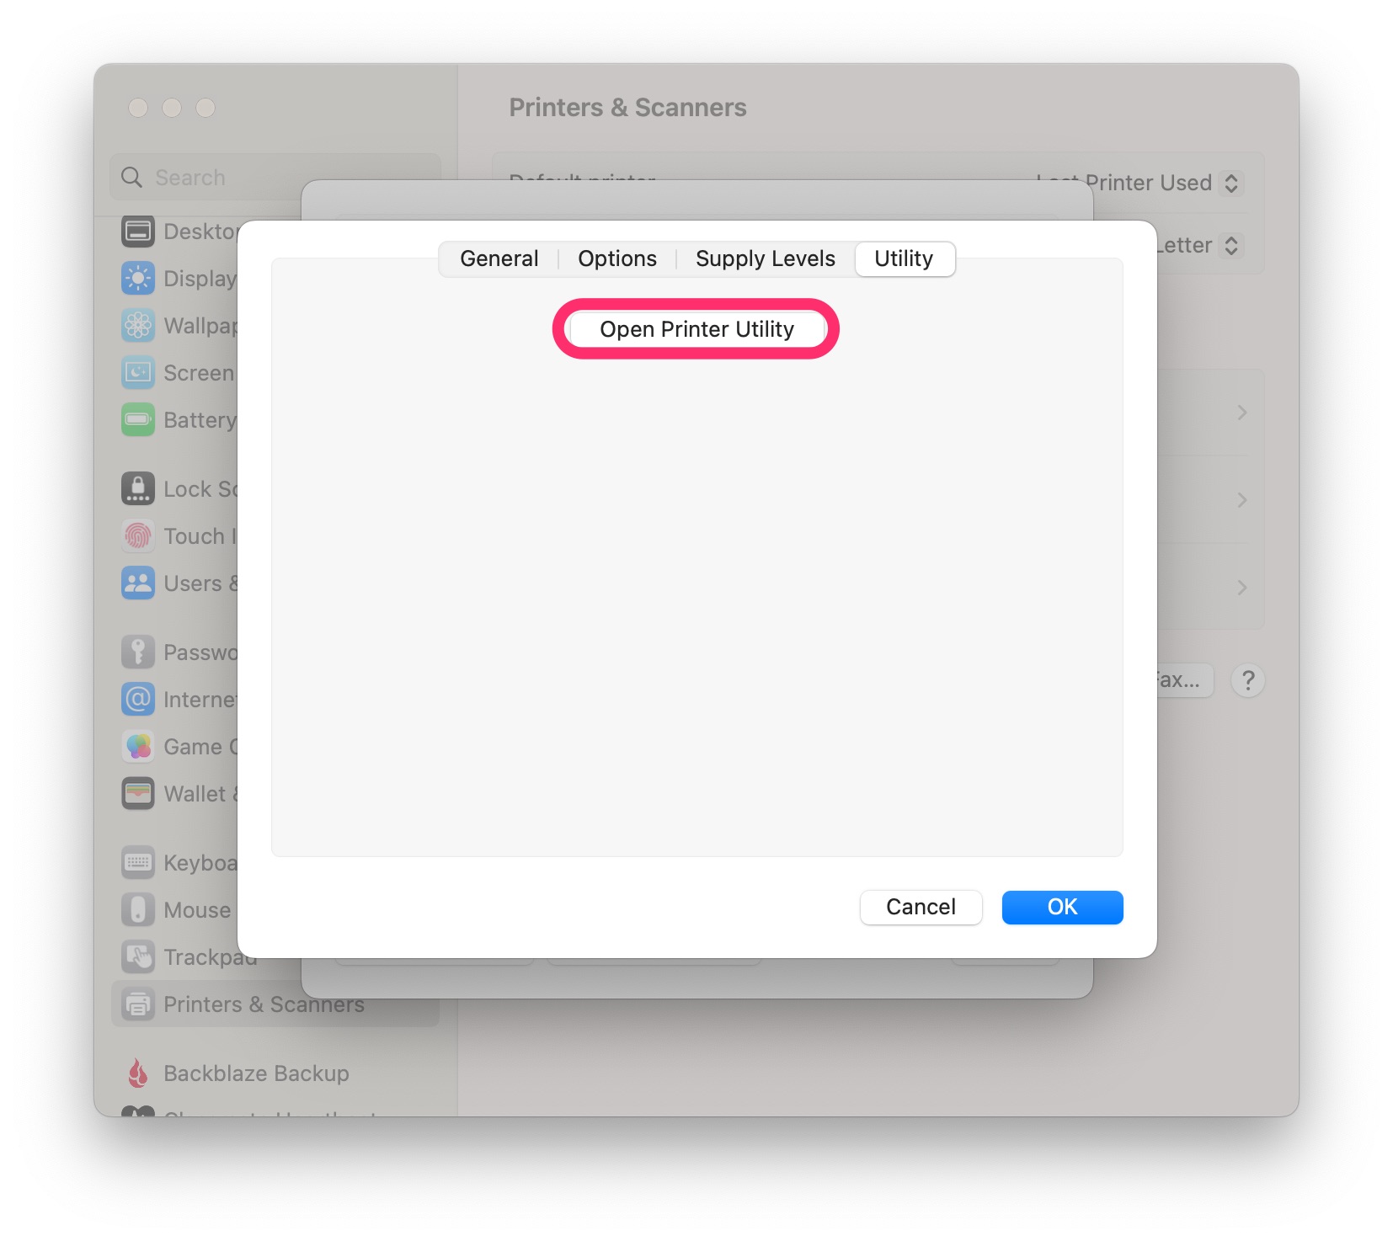Cancel the printer options dialog
Image resolution: width=1393 pixels, height=1241 pixels.
[x=921, y=907]
